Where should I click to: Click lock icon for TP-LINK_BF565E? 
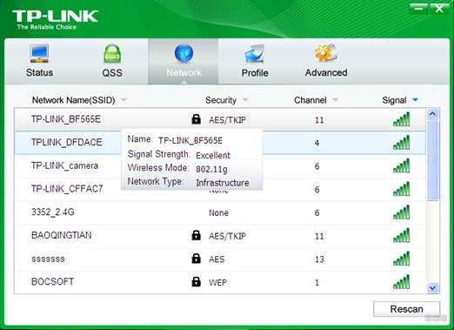[x=196, y=119]
